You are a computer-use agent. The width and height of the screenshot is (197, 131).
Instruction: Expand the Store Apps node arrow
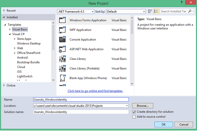[x=15, y=39]
